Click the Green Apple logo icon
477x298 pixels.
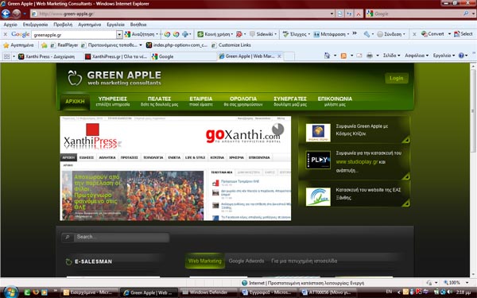[x=75, y=78]
